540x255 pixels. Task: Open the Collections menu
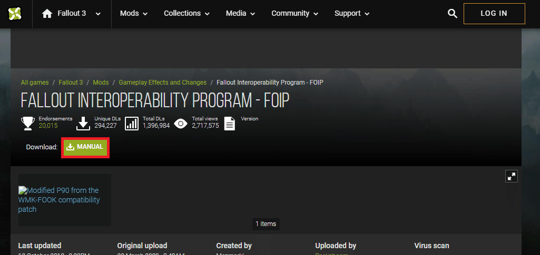click(x=186, y=13)
